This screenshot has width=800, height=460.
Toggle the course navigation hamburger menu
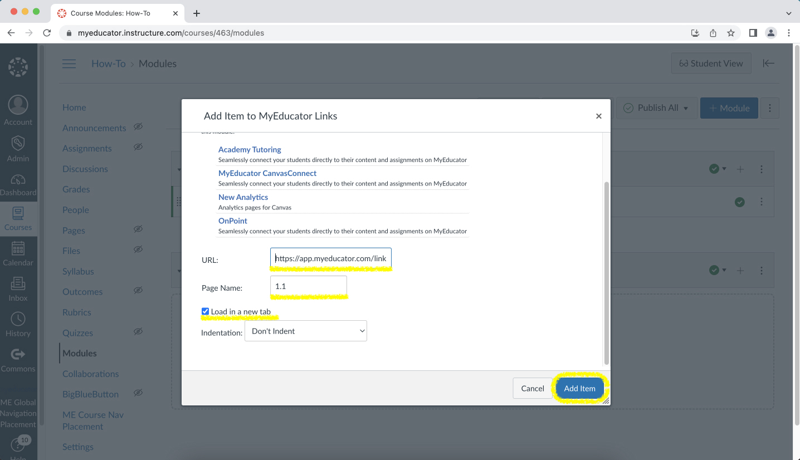(x=69, y=63)
